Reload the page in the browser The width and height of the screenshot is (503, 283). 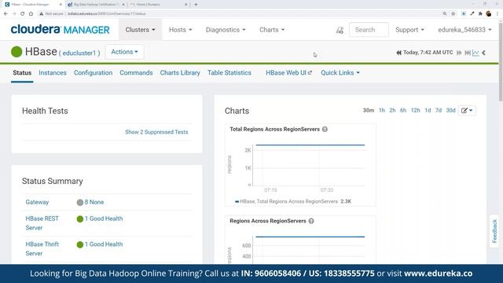coord(22,14)
